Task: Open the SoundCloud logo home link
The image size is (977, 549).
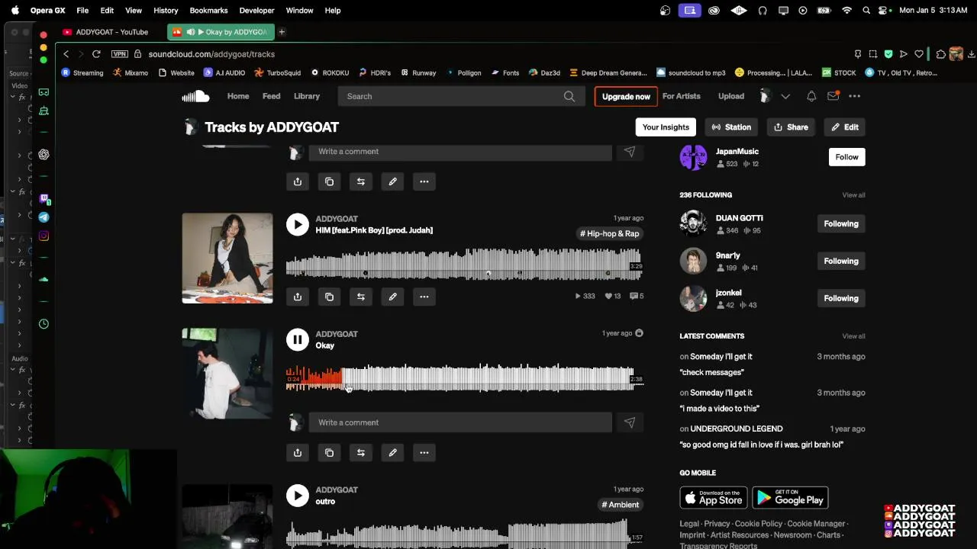Action: 195,96
